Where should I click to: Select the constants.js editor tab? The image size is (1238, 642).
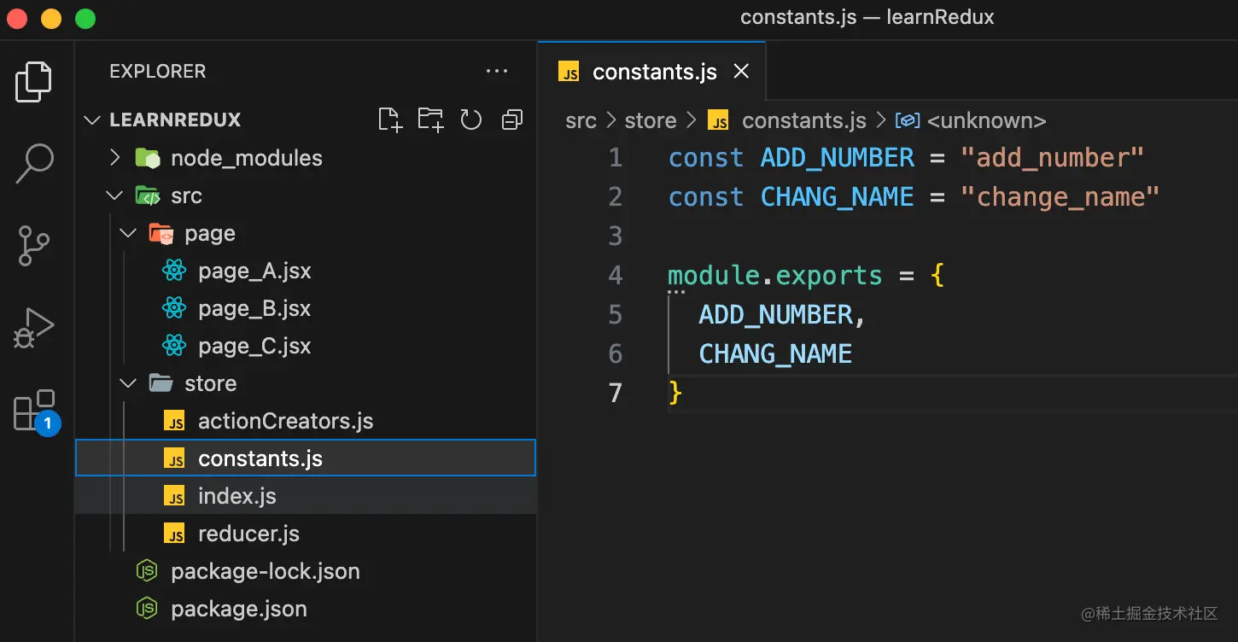click(653, 72)
